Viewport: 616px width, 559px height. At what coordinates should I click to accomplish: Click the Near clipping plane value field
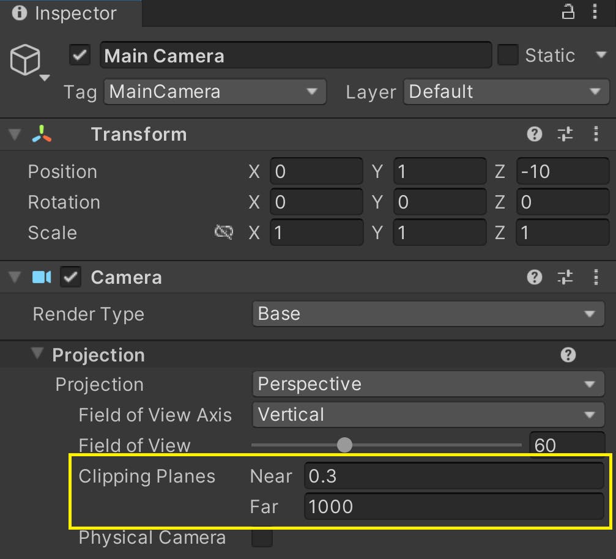tap(453, 476)
